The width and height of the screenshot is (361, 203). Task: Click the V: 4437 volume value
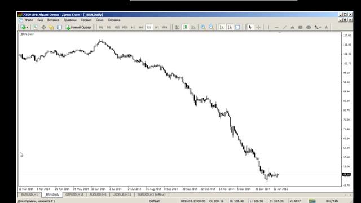295,201
